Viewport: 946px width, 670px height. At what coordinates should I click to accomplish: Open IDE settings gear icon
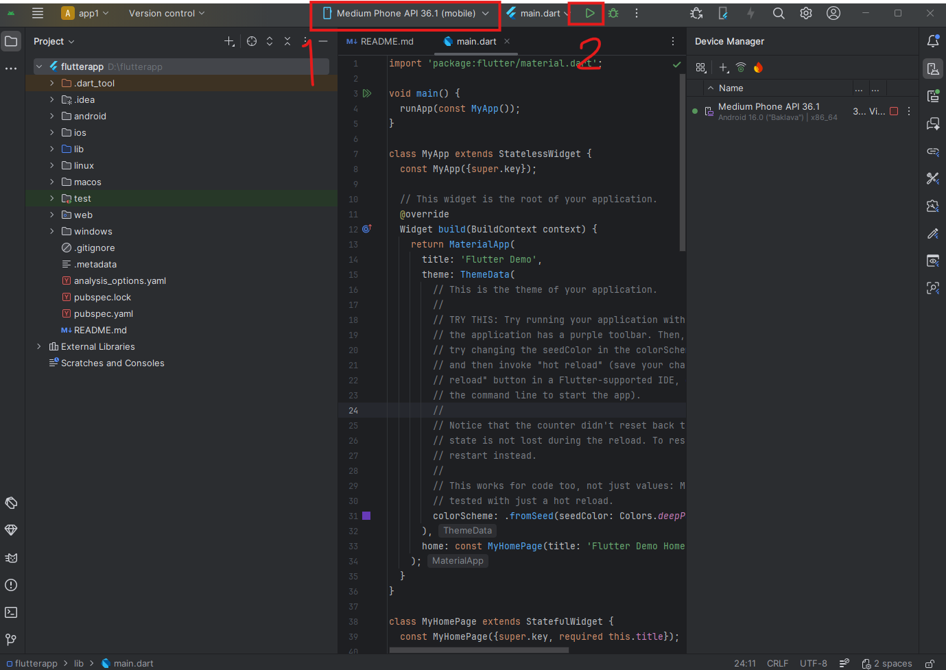806,13
